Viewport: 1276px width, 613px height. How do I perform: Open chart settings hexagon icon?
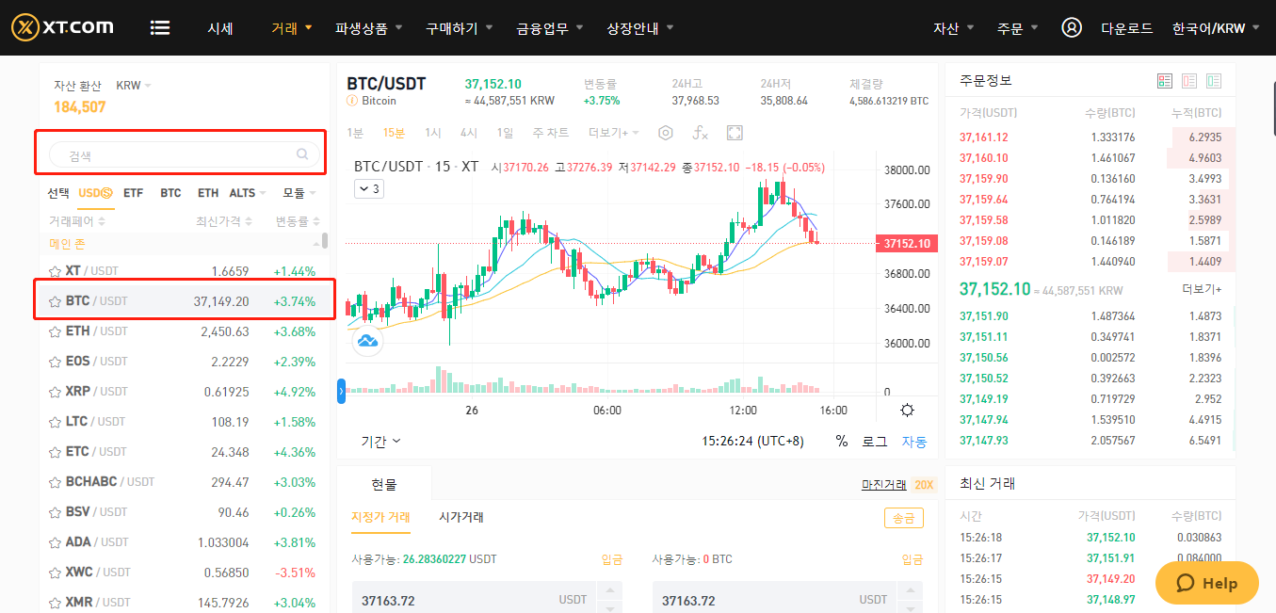click(x=666, y=133)
